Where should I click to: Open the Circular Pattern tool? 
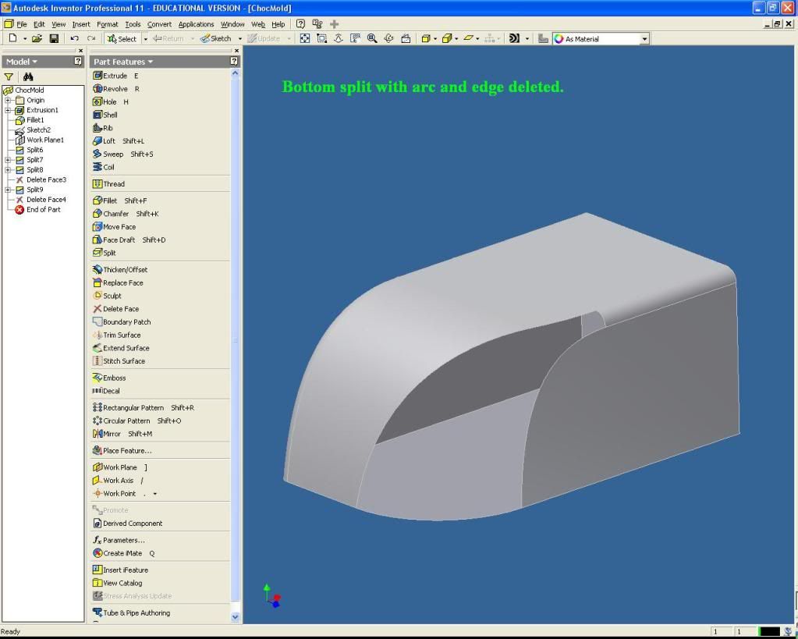pyautogui.click(x=126, y=421)
